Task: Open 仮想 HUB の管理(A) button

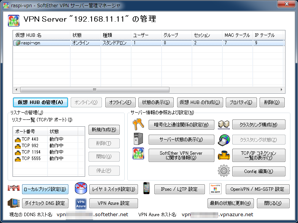Action: pyautogui.click(x=40, y=102)
